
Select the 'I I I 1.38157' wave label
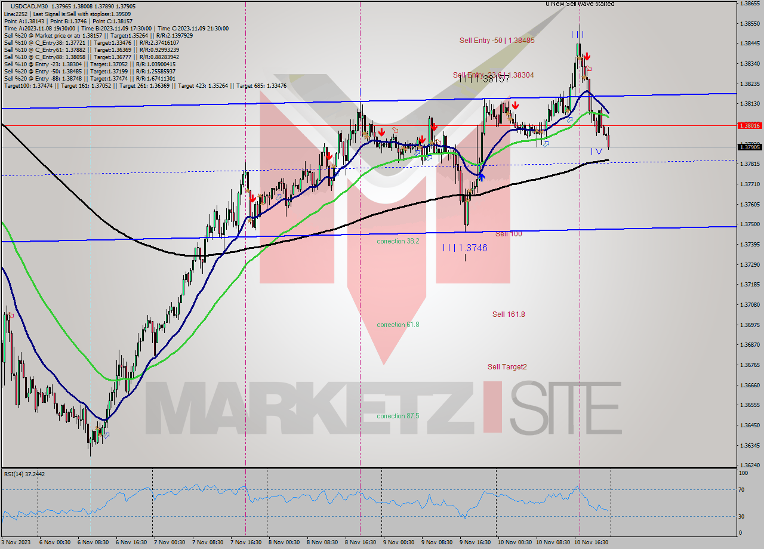tap(485, 79)
